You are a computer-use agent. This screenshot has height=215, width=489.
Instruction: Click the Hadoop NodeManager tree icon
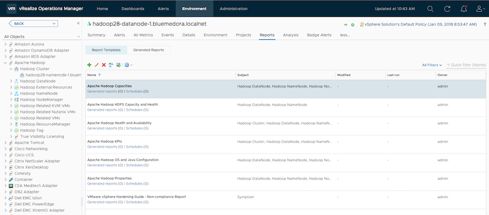click(16, 99)
